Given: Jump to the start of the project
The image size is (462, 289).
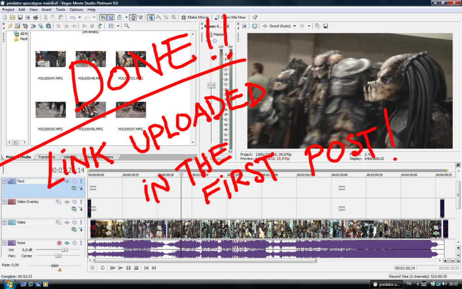Looking at the screenshot, I should pos(146,268).
